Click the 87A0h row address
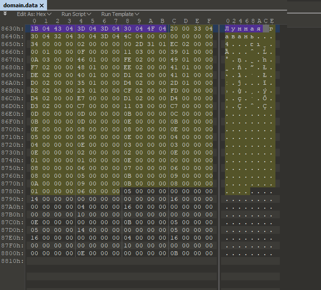The width and height of the screenshot is (321, 290). click(x=13, y=207)
